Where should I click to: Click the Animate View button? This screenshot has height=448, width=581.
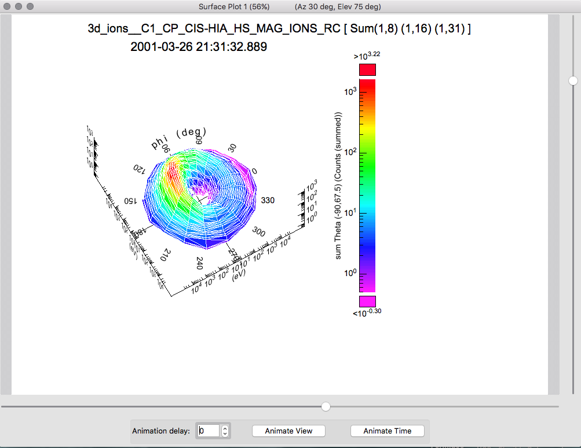[x=288, y=431]
